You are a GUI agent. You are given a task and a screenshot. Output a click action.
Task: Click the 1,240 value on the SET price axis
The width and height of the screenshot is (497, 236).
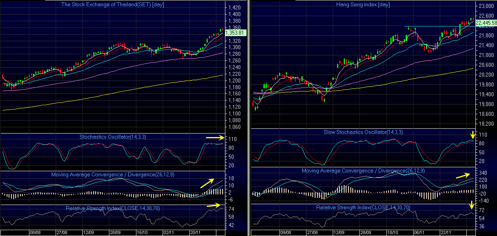[x=234, y=68]
